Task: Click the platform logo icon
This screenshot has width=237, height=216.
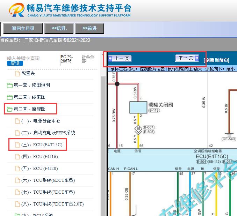Action: [17, 10]
